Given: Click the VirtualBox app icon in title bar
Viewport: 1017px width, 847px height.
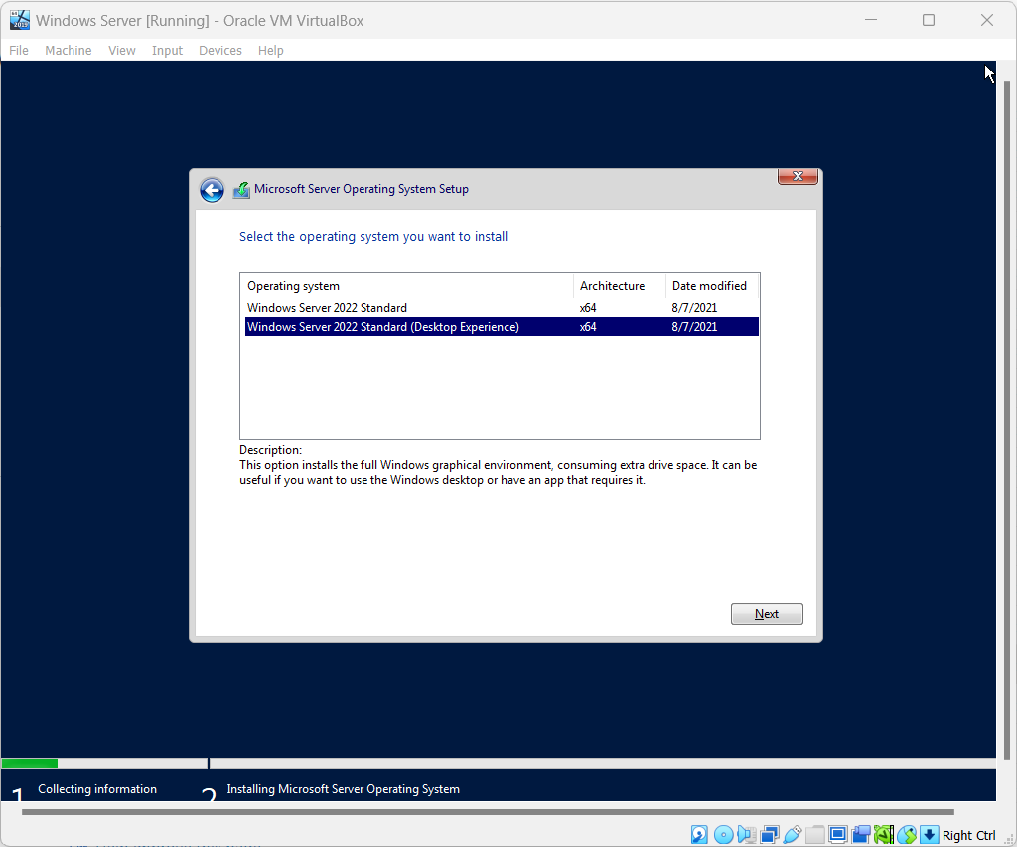Looking at the screenshot, I should pyautogui.click(x=20, y=20).
